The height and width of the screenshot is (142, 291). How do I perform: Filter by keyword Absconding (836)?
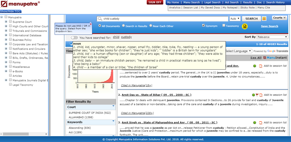(x=80, y=128)
